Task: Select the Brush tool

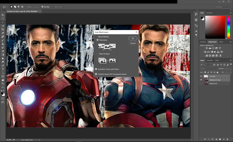Action: pyautogui.click(x=3, y=40)
